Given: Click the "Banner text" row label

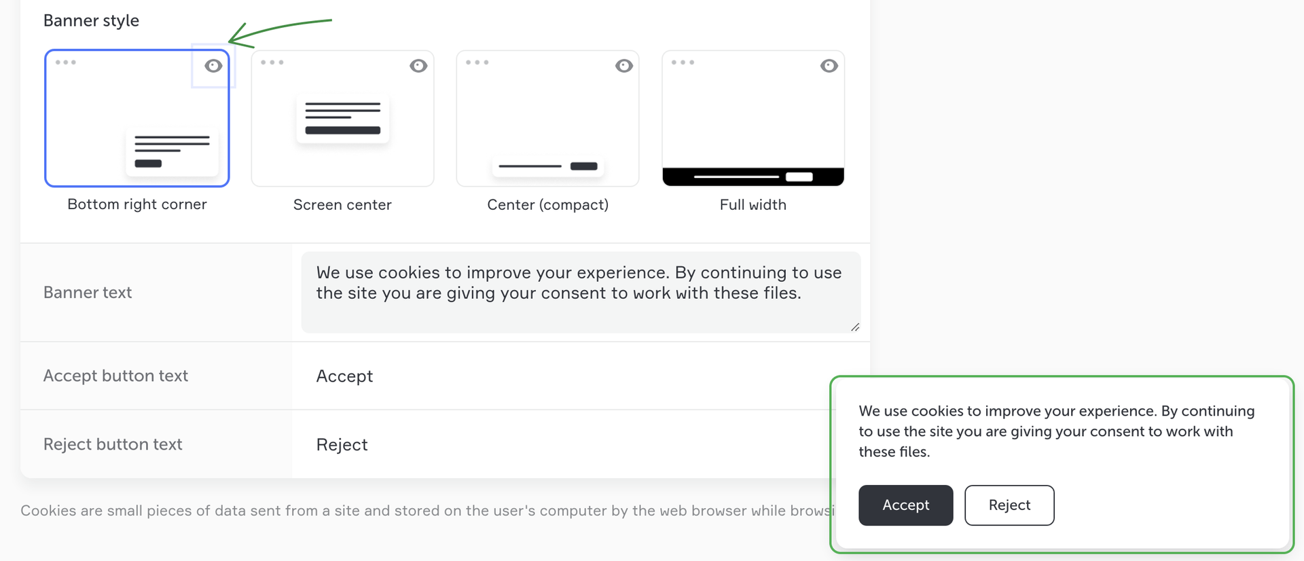Looking at the screenshot, I should [x=88, y=293].
